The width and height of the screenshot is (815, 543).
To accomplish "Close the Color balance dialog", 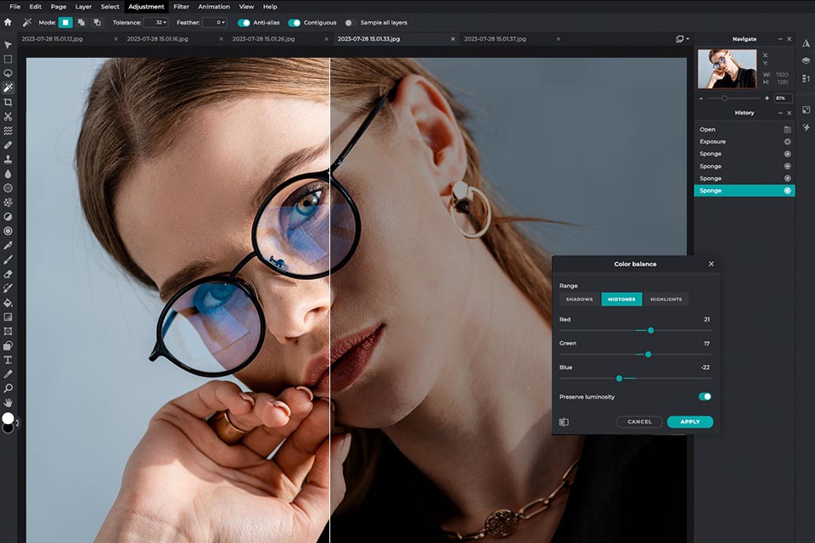I will point(711,264).
